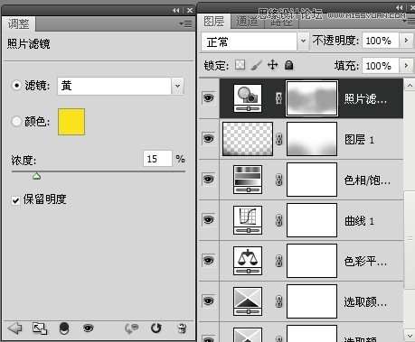Click the 照片滤 layer mask thumbnail
The height and width of the screenshot is (342, 415).
312,98
